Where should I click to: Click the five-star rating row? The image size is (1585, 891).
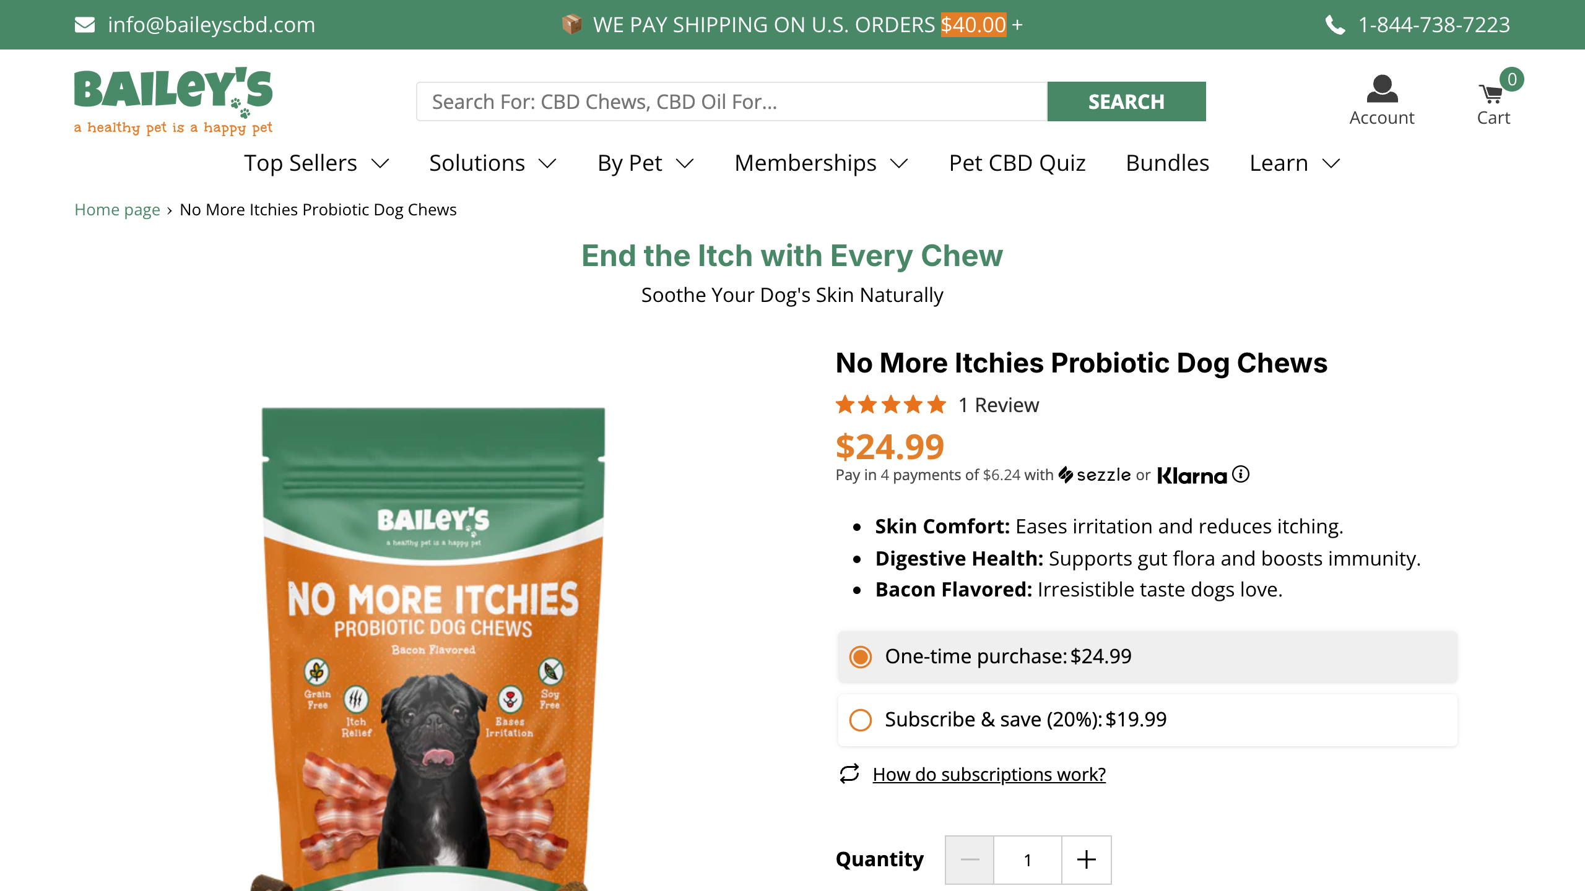pos(892,405)
